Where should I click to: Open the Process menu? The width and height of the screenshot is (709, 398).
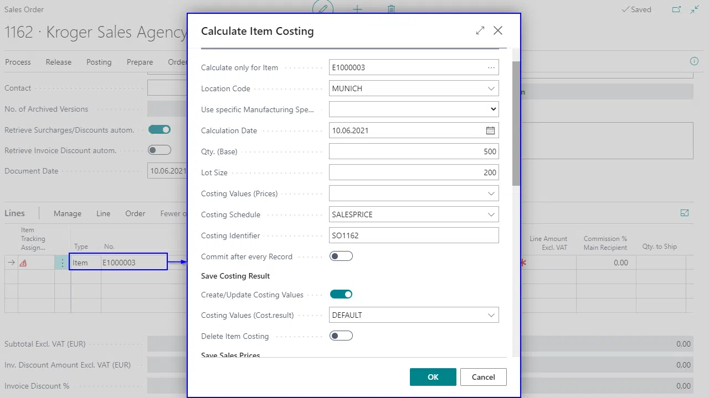click(18, 62)
